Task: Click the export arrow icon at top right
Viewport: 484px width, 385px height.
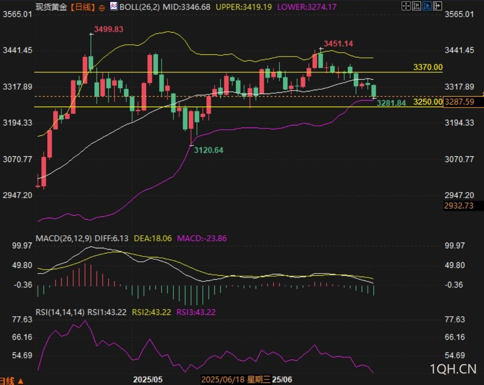Action: pyautogui.click(x=438, y=6)
